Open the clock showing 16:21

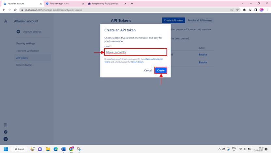coord(258,149)
